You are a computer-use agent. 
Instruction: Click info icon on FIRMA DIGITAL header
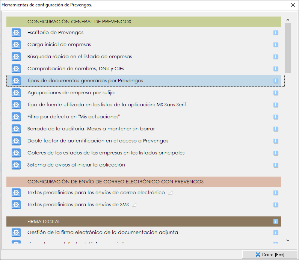tap(276, 222)
